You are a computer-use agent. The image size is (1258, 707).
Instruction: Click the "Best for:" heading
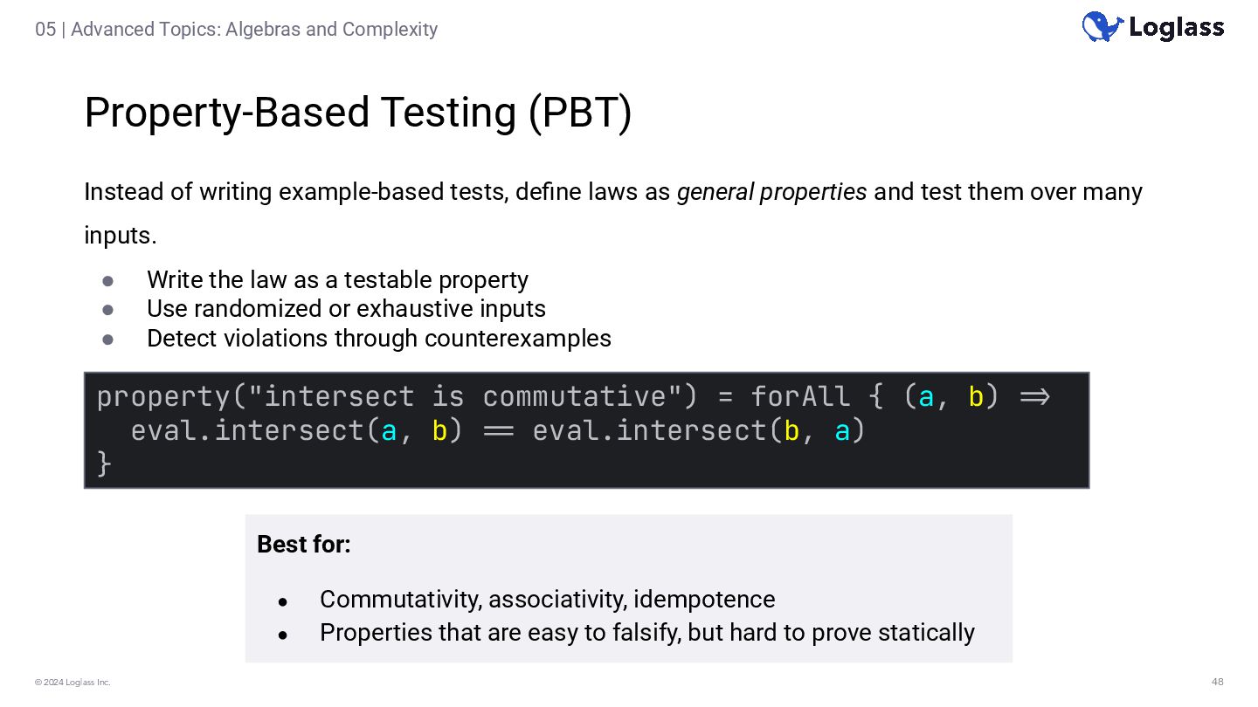tap(304, 545)
